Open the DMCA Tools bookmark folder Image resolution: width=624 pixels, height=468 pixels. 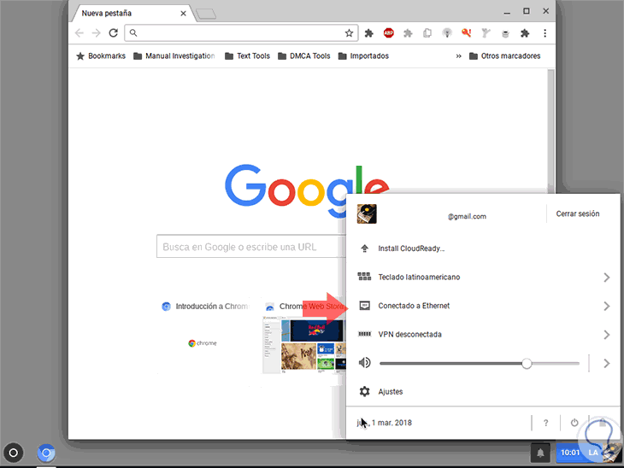[304, 56]
